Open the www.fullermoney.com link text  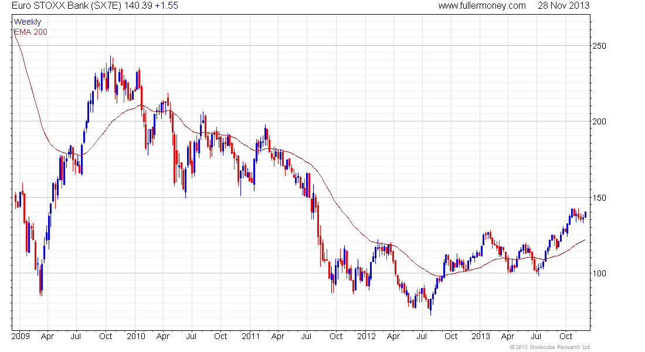tap(482, 6)
